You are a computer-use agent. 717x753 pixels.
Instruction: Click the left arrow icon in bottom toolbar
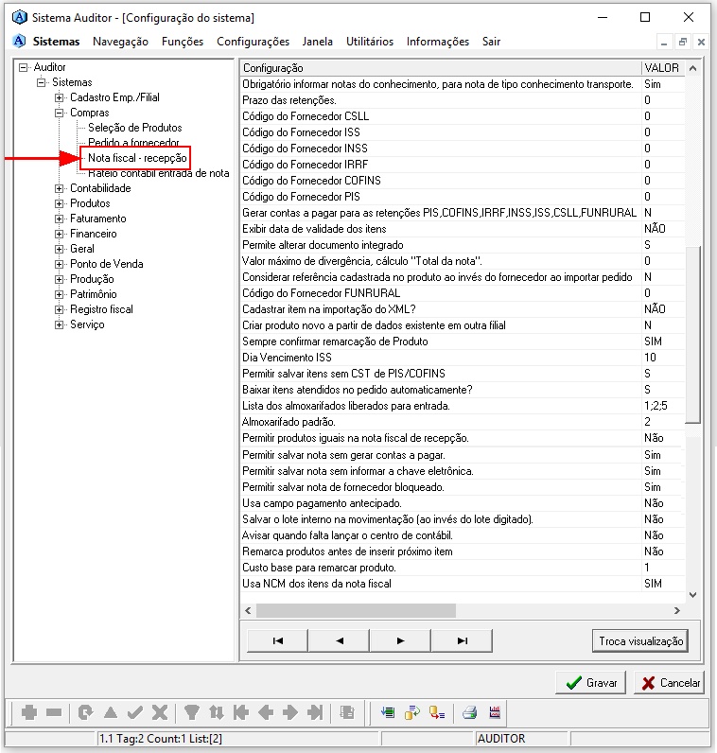click(x=266, y=712)
